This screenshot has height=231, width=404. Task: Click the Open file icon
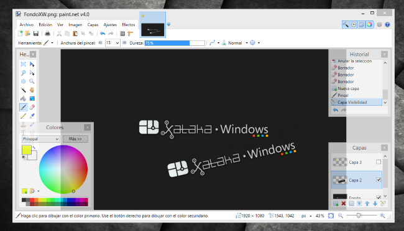27,34
